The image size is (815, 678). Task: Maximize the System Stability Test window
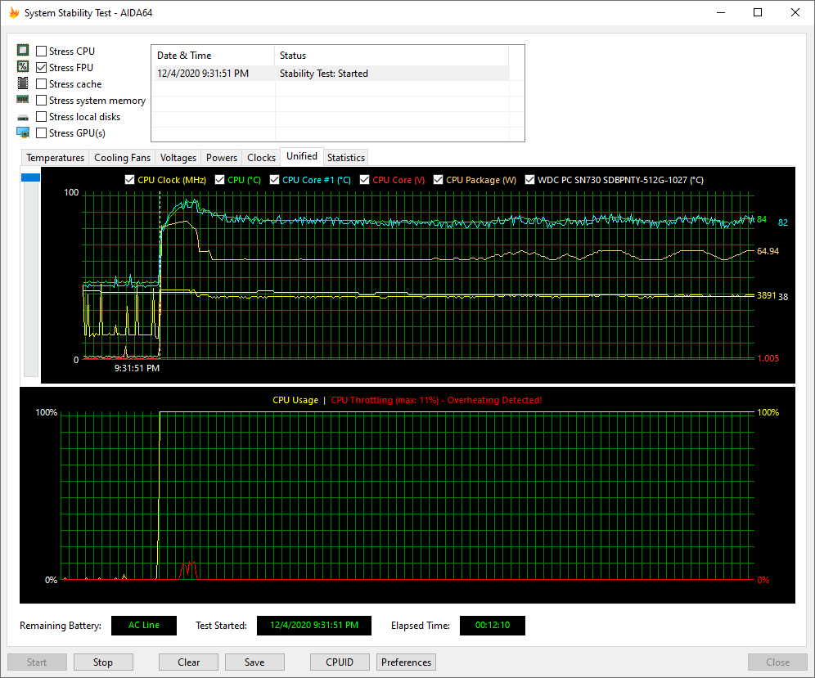pyautogui.click(x=758, y=12)
